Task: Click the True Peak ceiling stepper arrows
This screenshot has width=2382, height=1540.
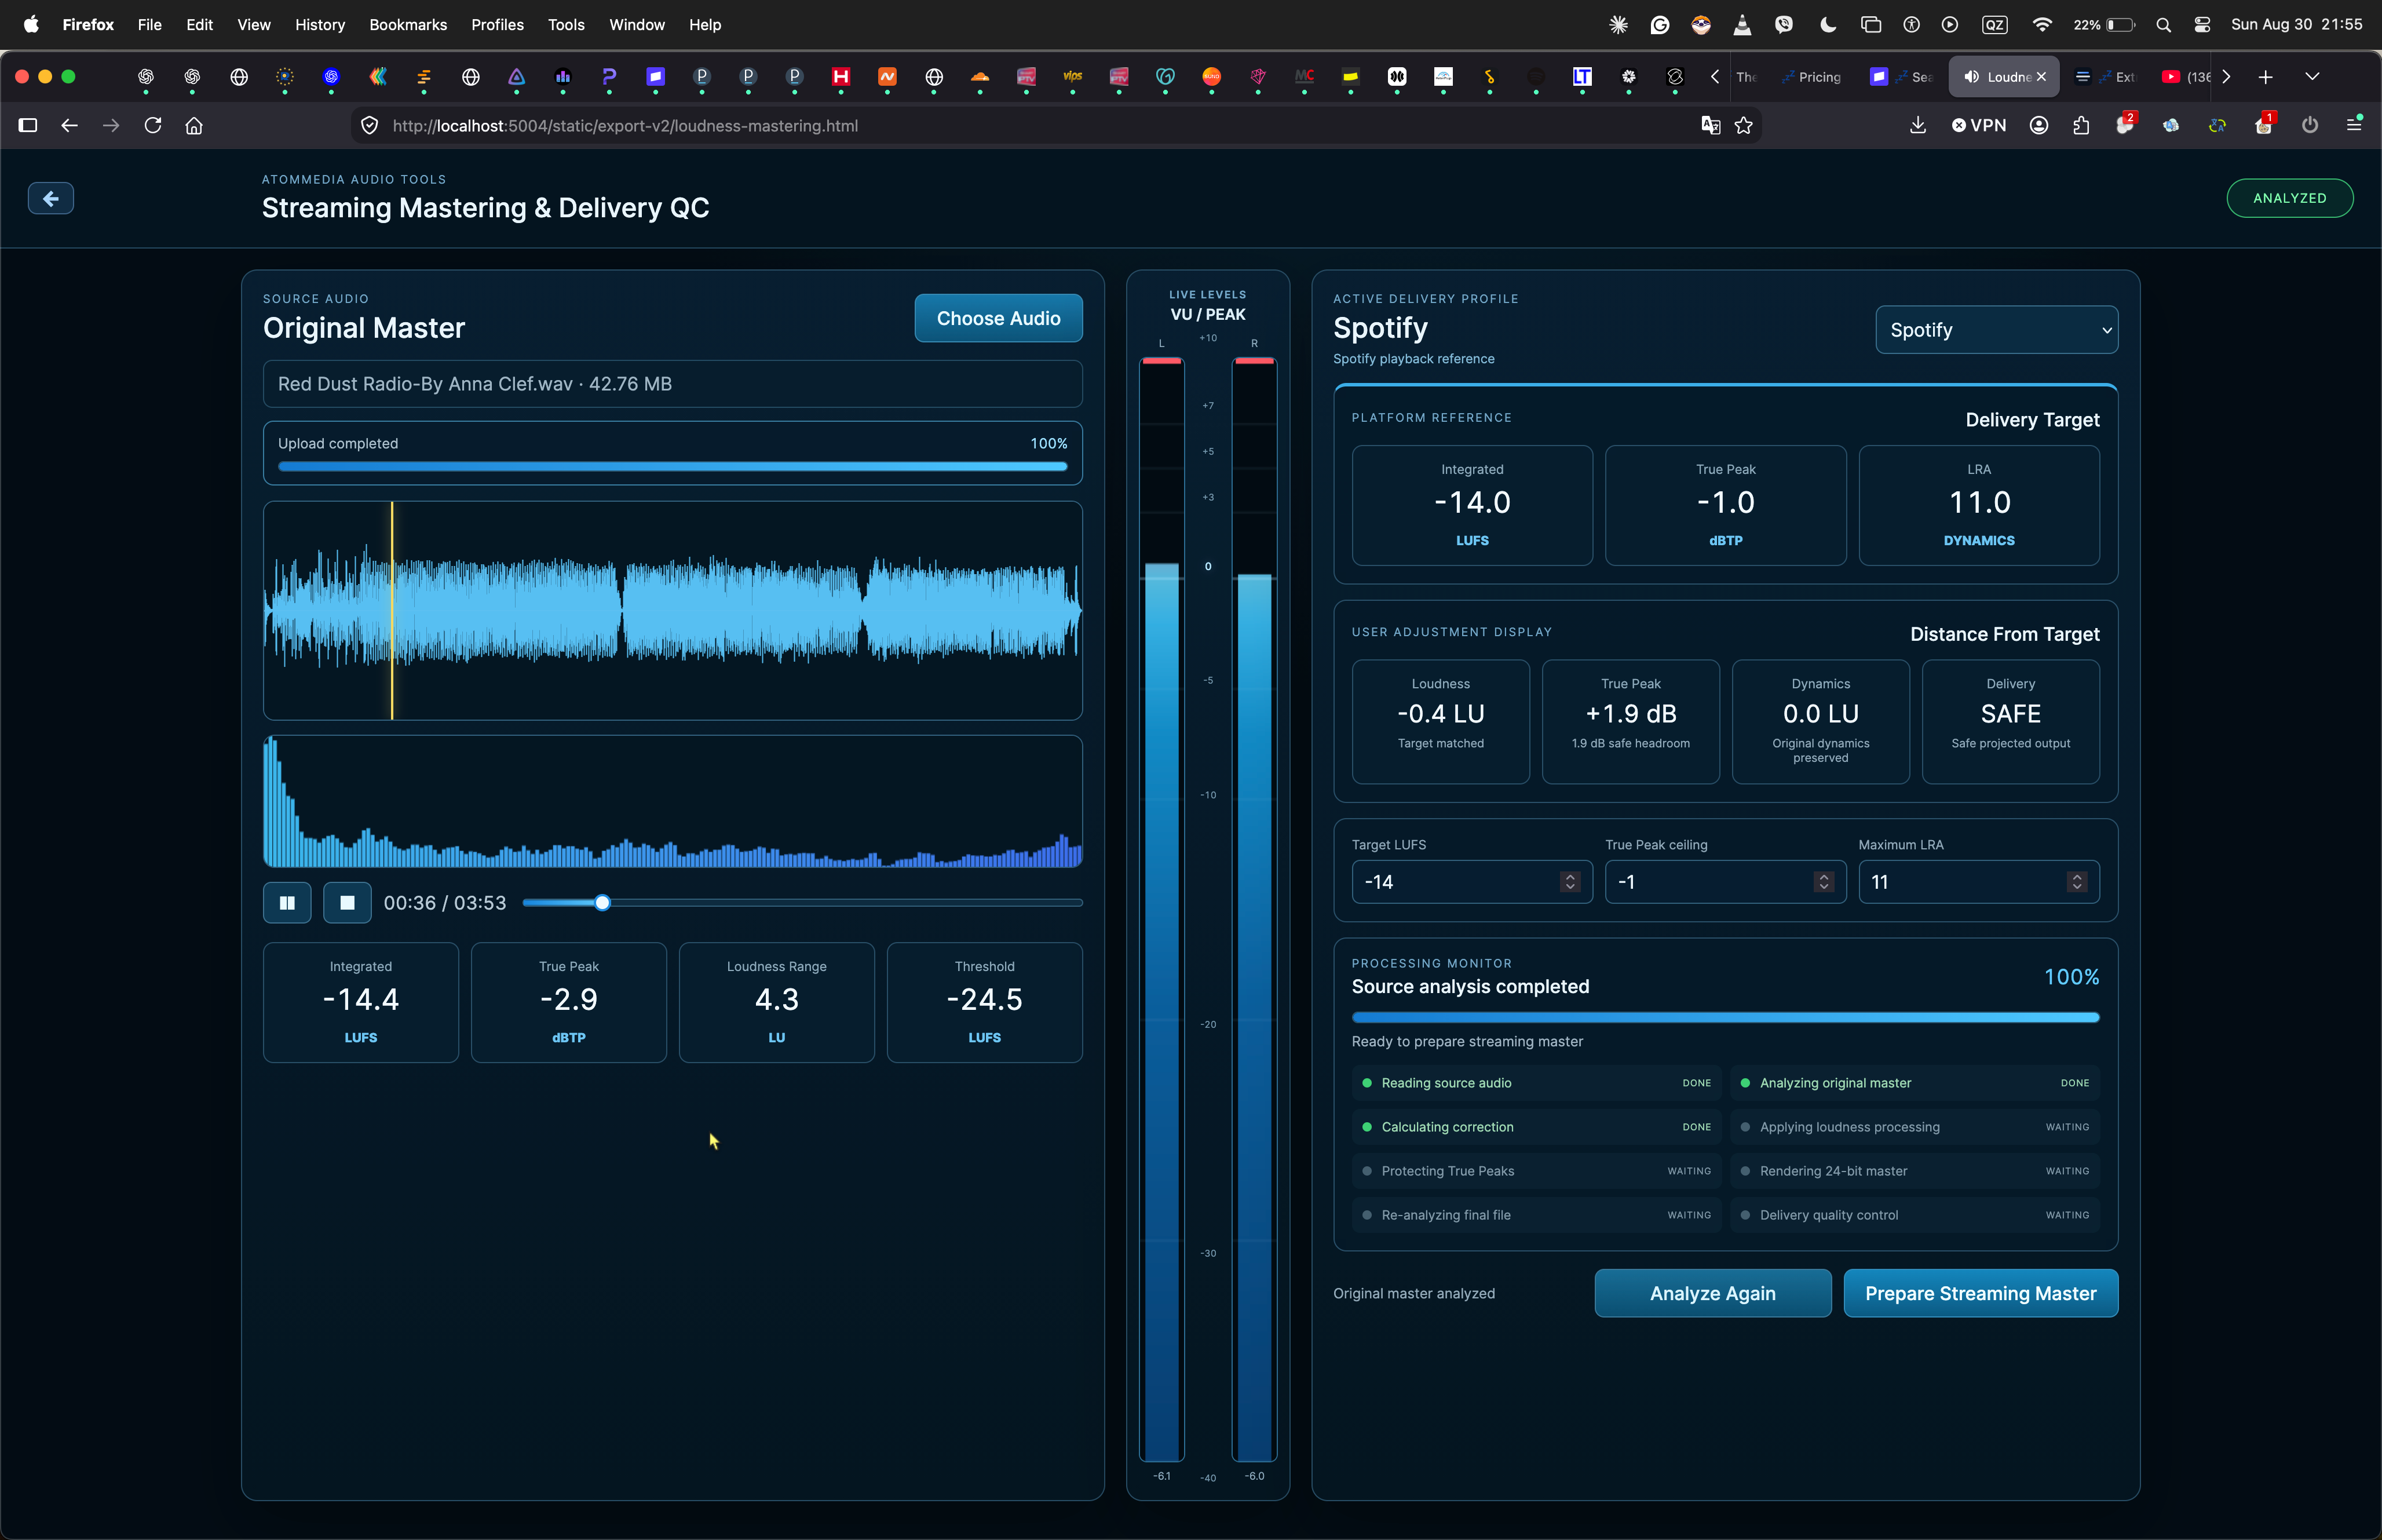Action: (1823, 882)
